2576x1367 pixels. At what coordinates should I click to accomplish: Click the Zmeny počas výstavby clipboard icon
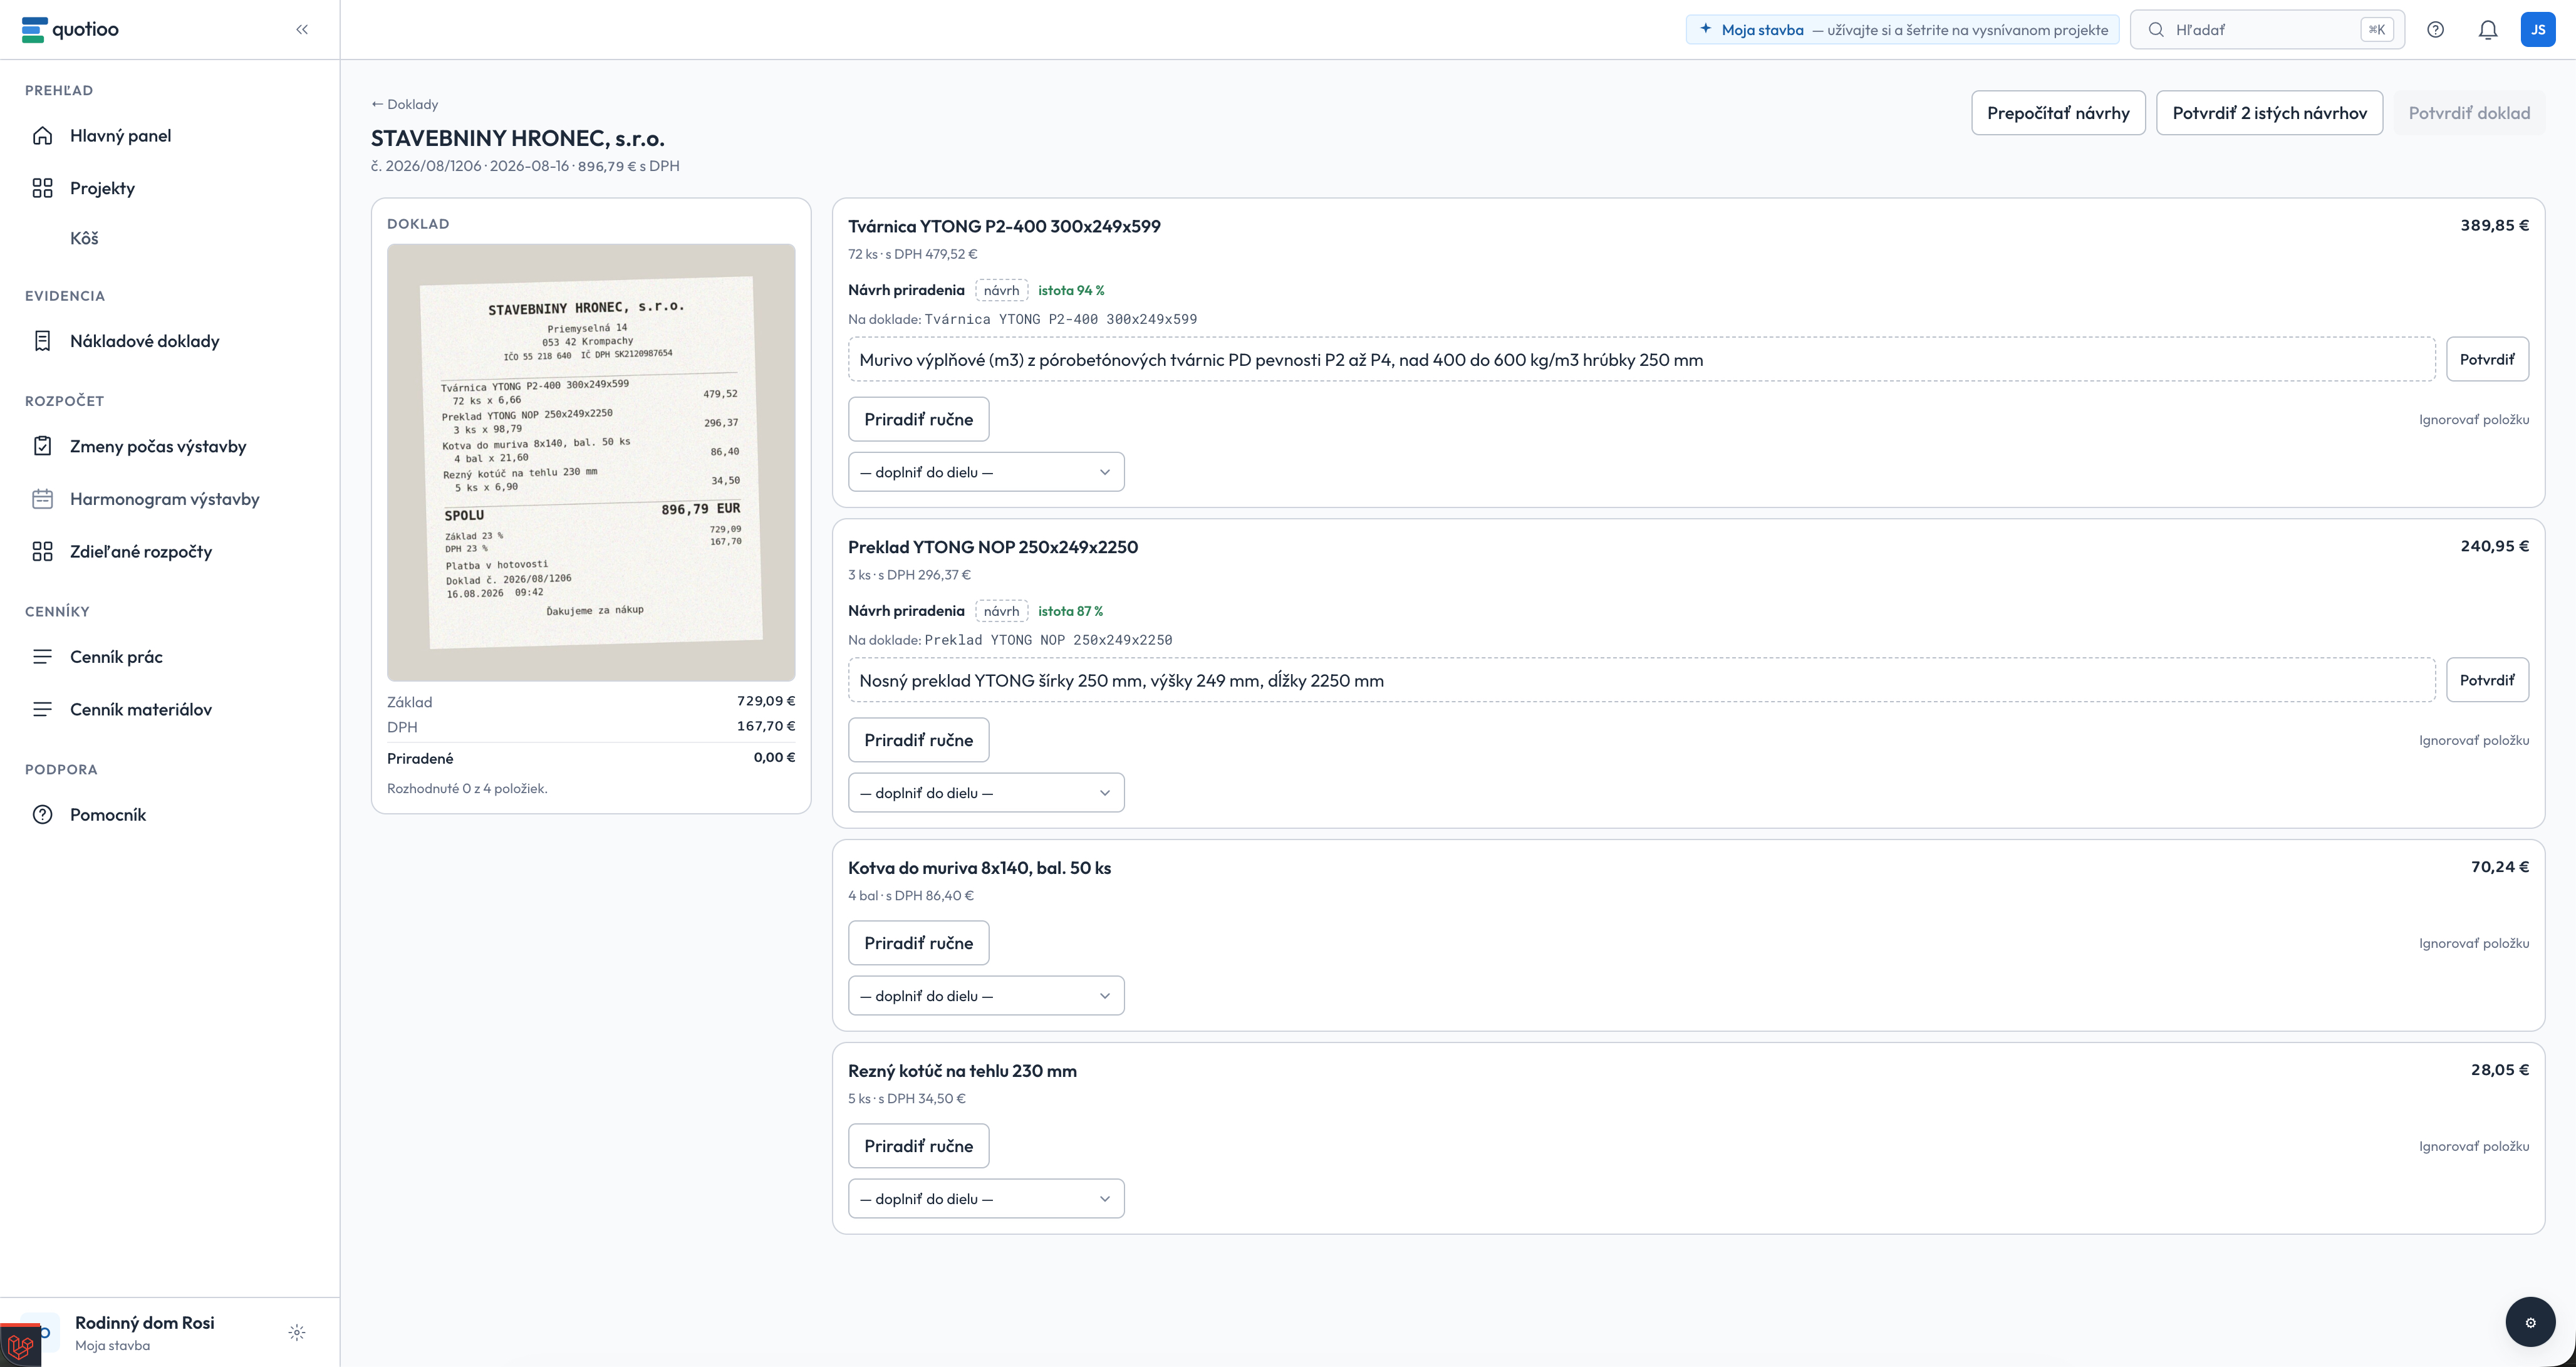42,446
